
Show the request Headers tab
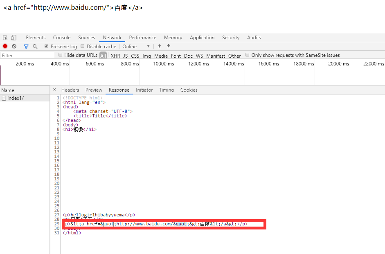[x=70, y=90]
